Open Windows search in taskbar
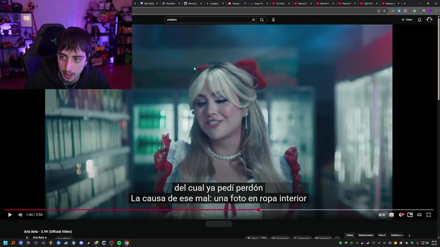 point(13,243)
